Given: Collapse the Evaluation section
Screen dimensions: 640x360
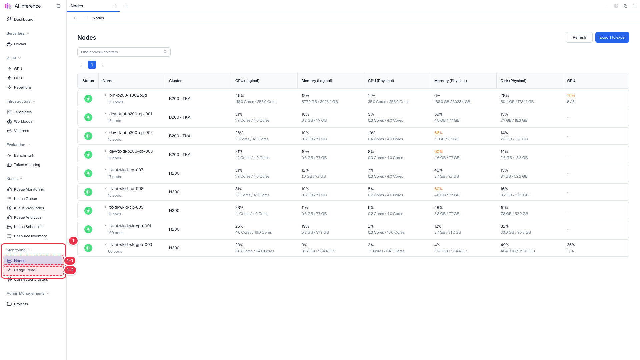Looking at the screenshot, I should click(29, 145).
